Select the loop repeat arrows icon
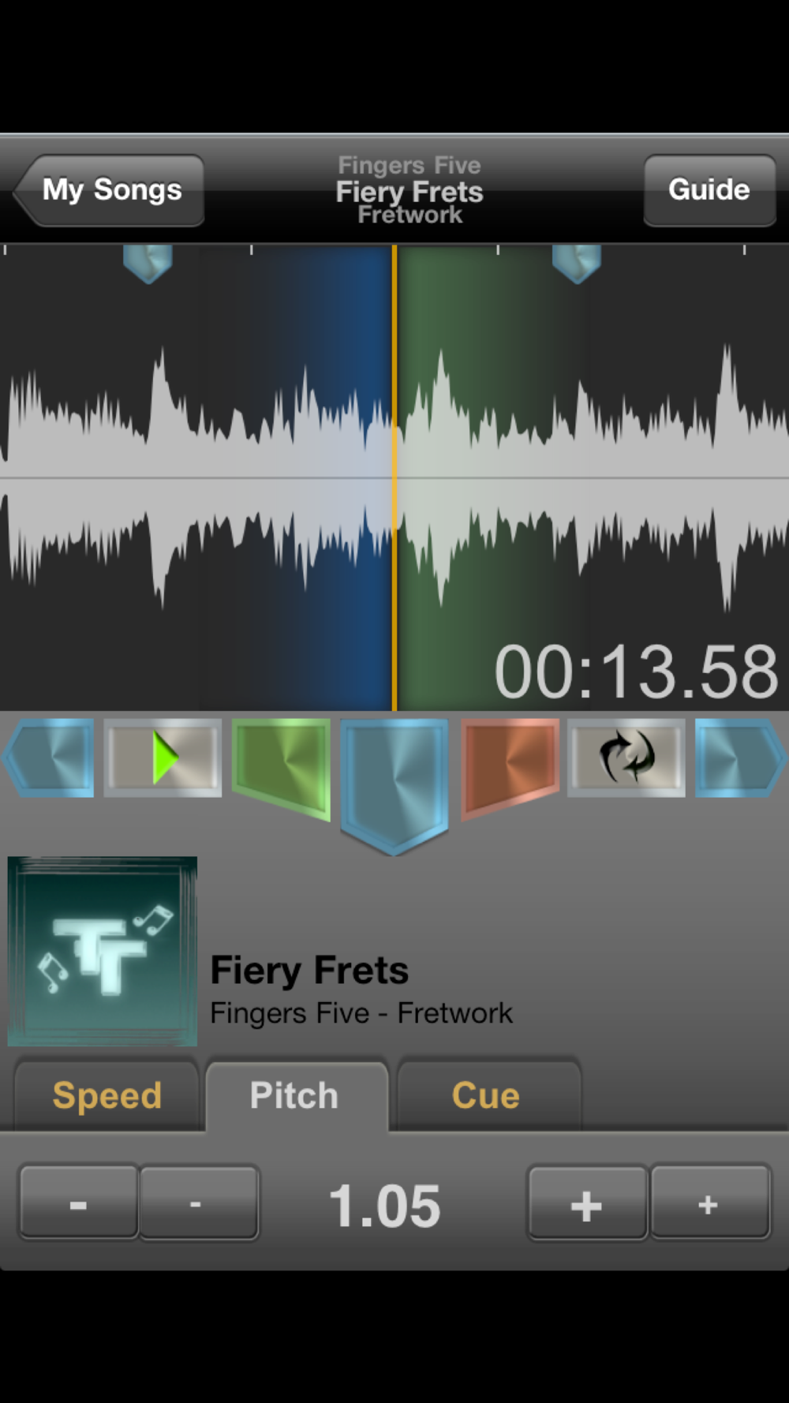Screen dimensions: 789x1403 626,758
